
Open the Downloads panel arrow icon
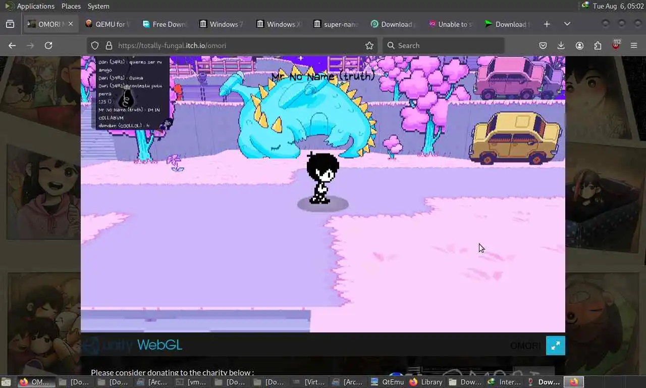561,45
